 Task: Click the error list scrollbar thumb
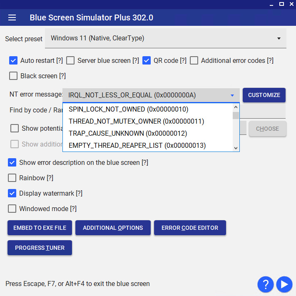coord(236,116)
